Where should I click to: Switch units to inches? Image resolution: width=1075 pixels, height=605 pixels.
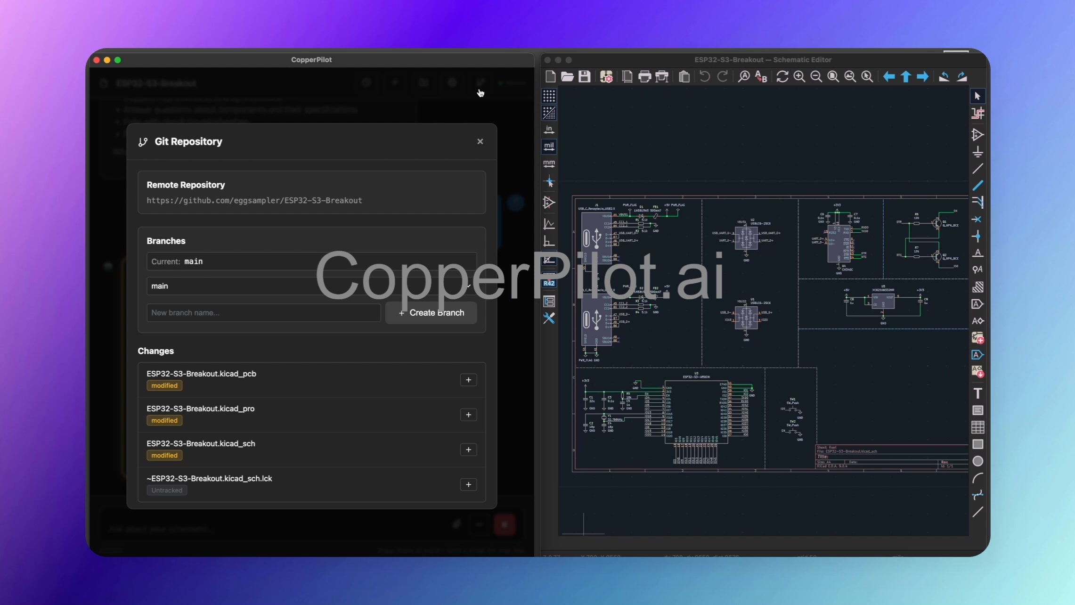549,130
